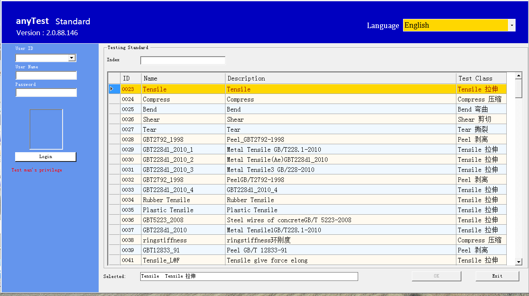Image resolution: width=529 pixels, height=296 pixels.
Task: Open the Language dropdown
Action: point(511,25)
